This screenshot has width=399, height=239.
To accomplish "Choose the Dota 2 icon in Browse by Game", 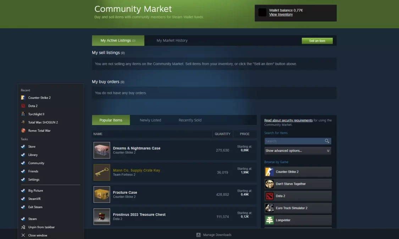I will coord(270,196).
